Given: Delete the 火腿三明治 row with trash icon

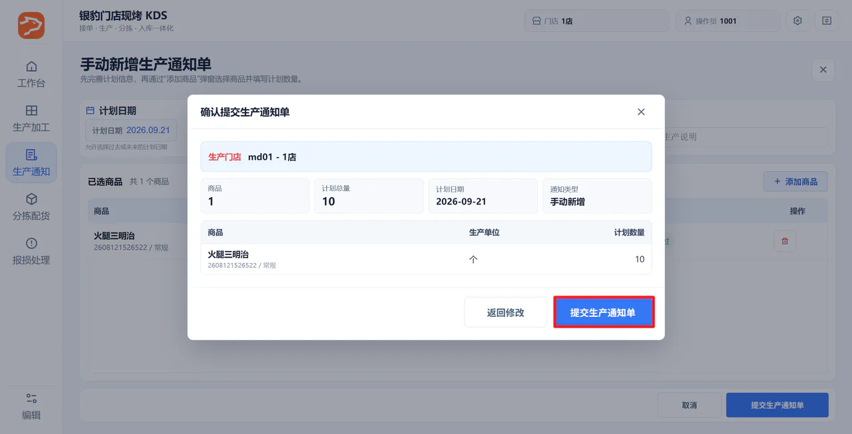Looking at the screenshot, I should point(785,241).
